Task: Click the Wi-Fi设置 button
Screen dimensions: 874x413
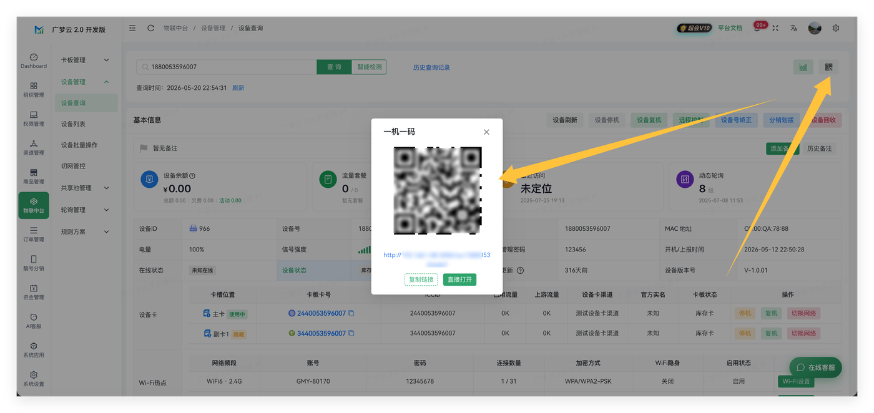Action: coord(796,381)
